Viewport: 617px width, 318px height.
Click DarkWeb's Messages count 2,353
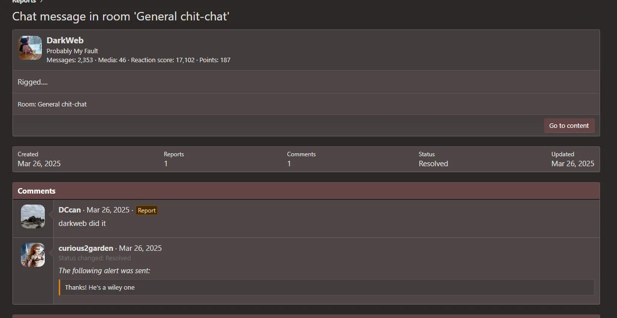click(x=70, y=60)
